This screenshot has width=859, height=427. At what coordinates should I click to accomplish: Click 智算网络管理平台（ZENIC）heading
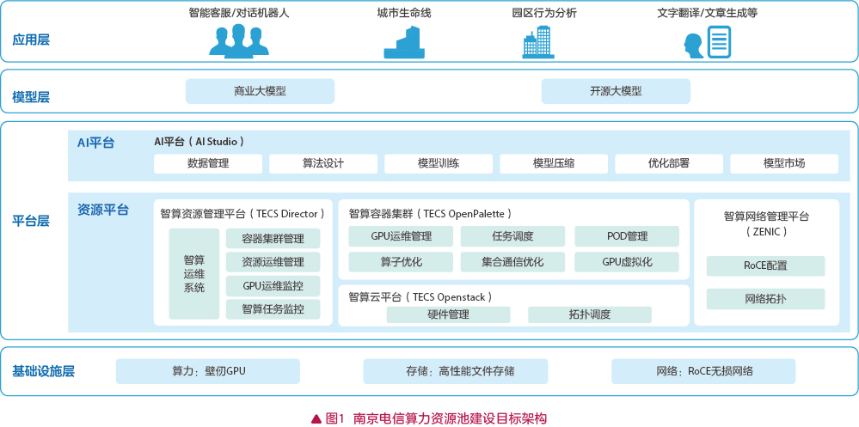coord(766,224)
